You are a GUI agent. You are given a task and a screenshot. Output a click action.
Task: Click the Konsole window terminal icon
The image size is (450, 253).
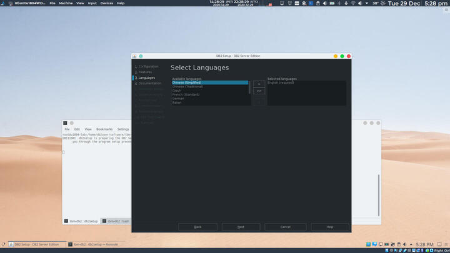(x=65, y=123)
